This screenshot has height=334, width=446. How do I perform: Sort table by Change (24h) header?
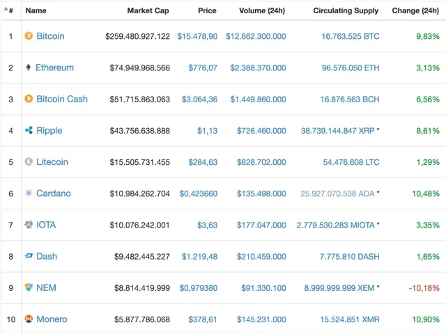(415, 10)
